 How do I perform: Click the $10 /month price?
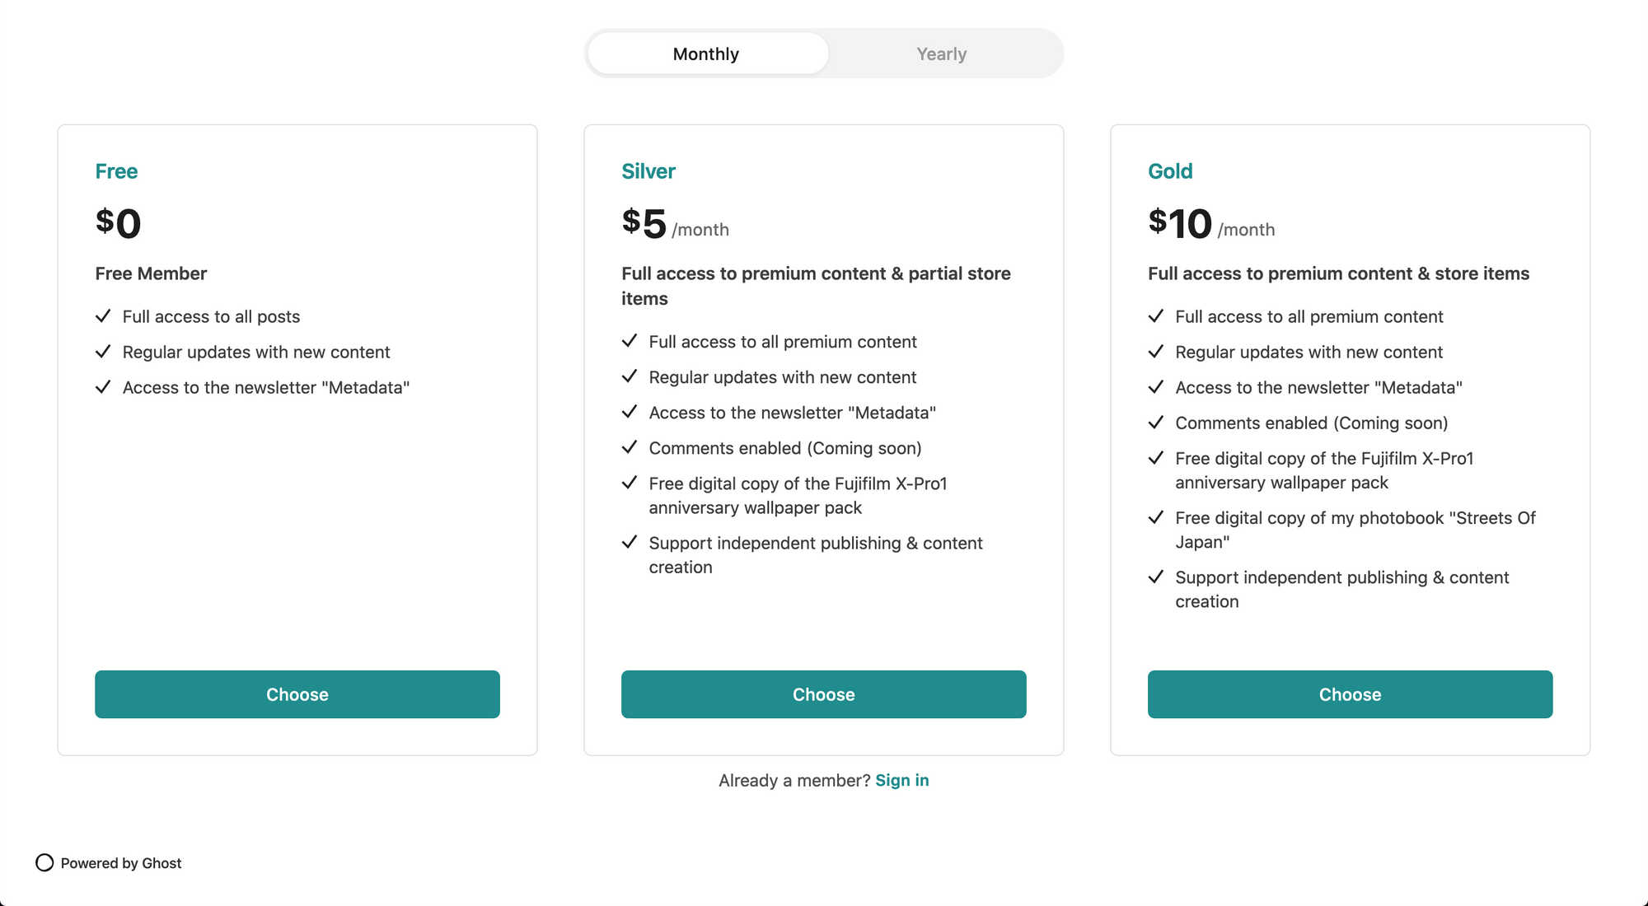click(x=1211, y=223)
